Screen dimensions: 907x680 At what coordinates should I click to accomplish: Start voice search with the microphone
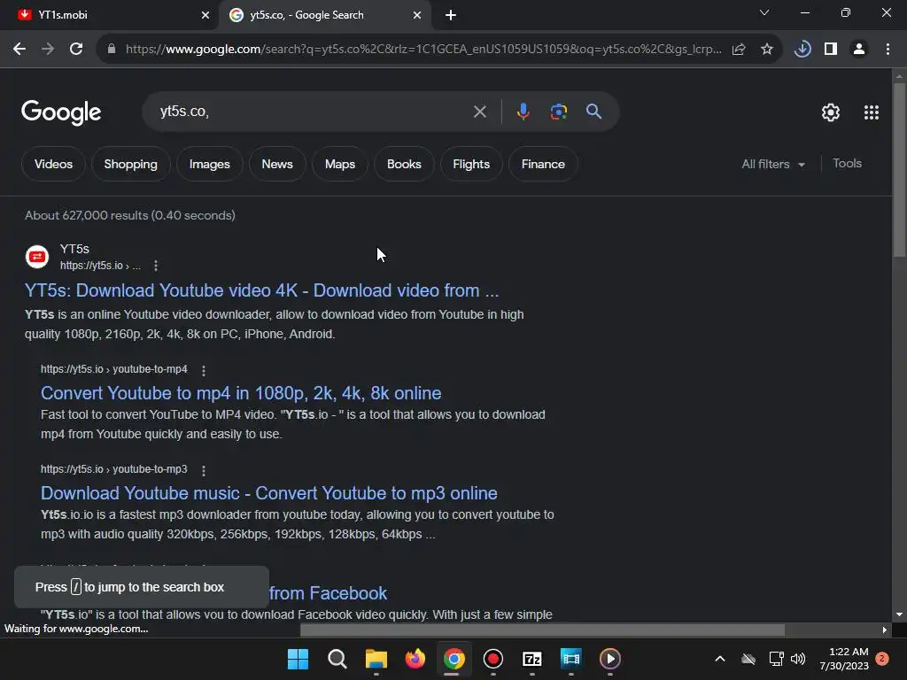pos(523,112)
